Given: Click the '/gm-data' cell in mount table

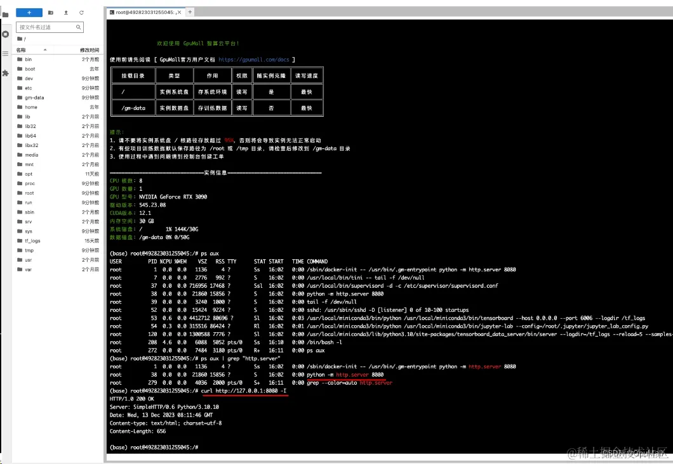Looking at the screenshot, I should 133,108.
